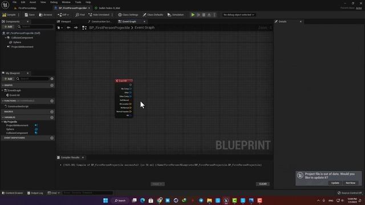The width and height of the screenshot is (365, 205).
Task: Click the Simulation button
Action: 176,15
